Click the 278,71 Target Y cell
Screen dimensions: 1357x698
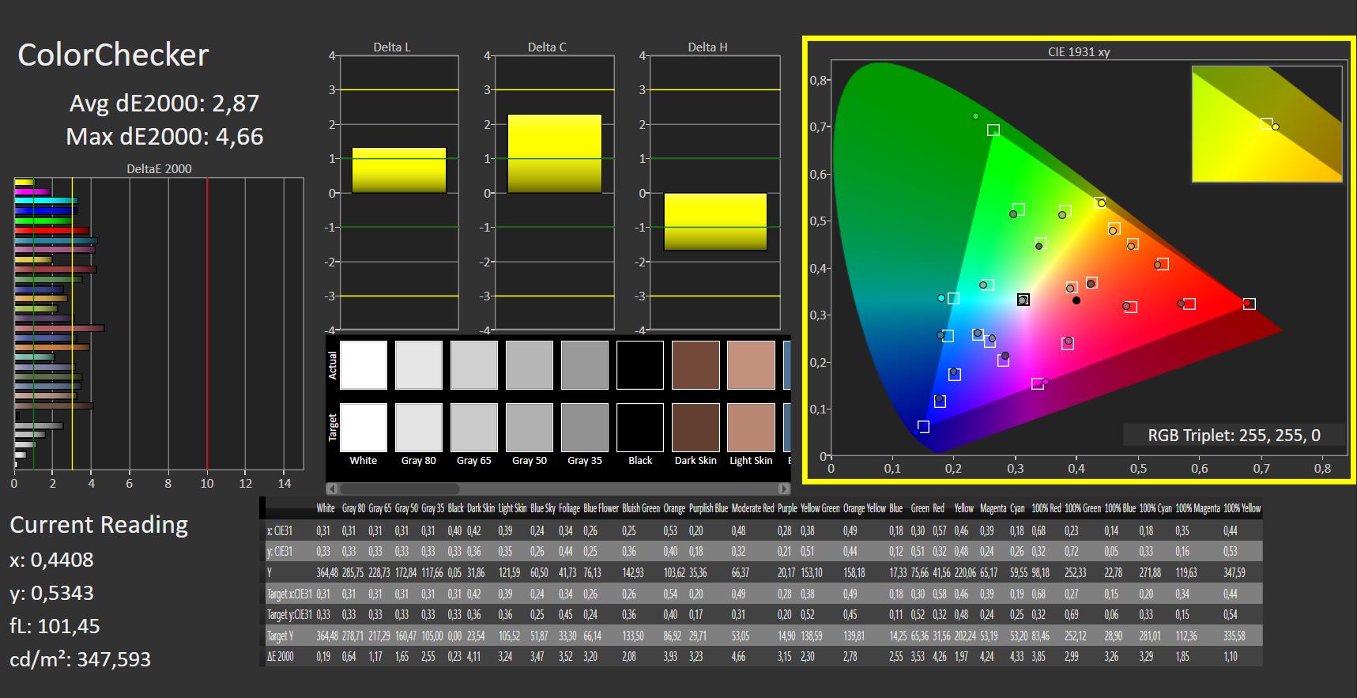pos(352,636)
